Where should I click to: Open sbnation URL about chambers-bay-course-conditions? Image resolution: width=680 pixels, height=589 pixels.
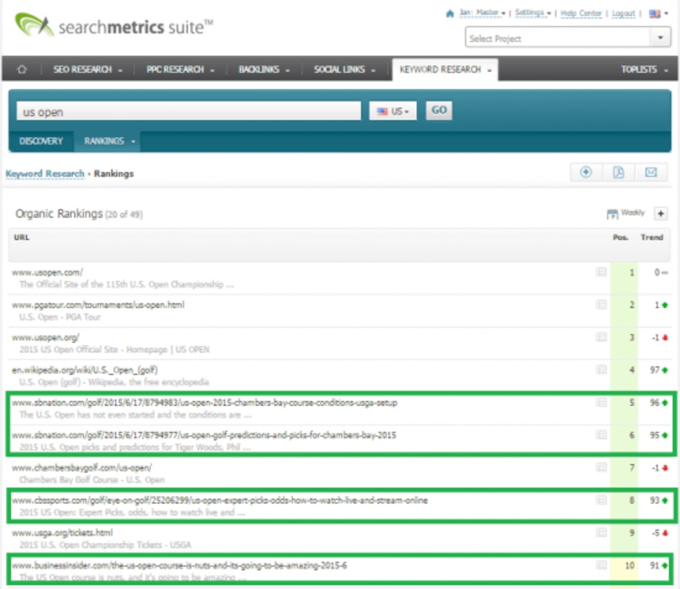(205, 403)
